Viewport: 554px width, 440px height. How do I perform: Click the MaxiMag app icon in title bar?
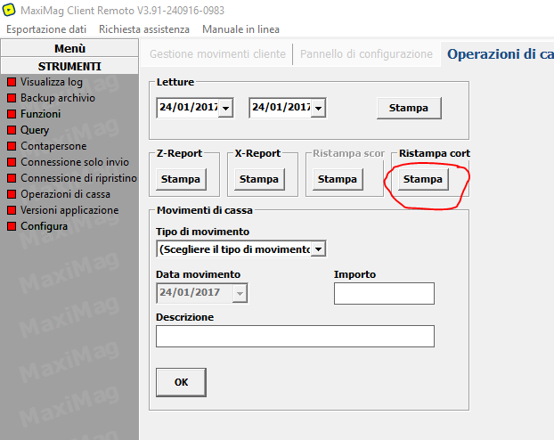9,10
